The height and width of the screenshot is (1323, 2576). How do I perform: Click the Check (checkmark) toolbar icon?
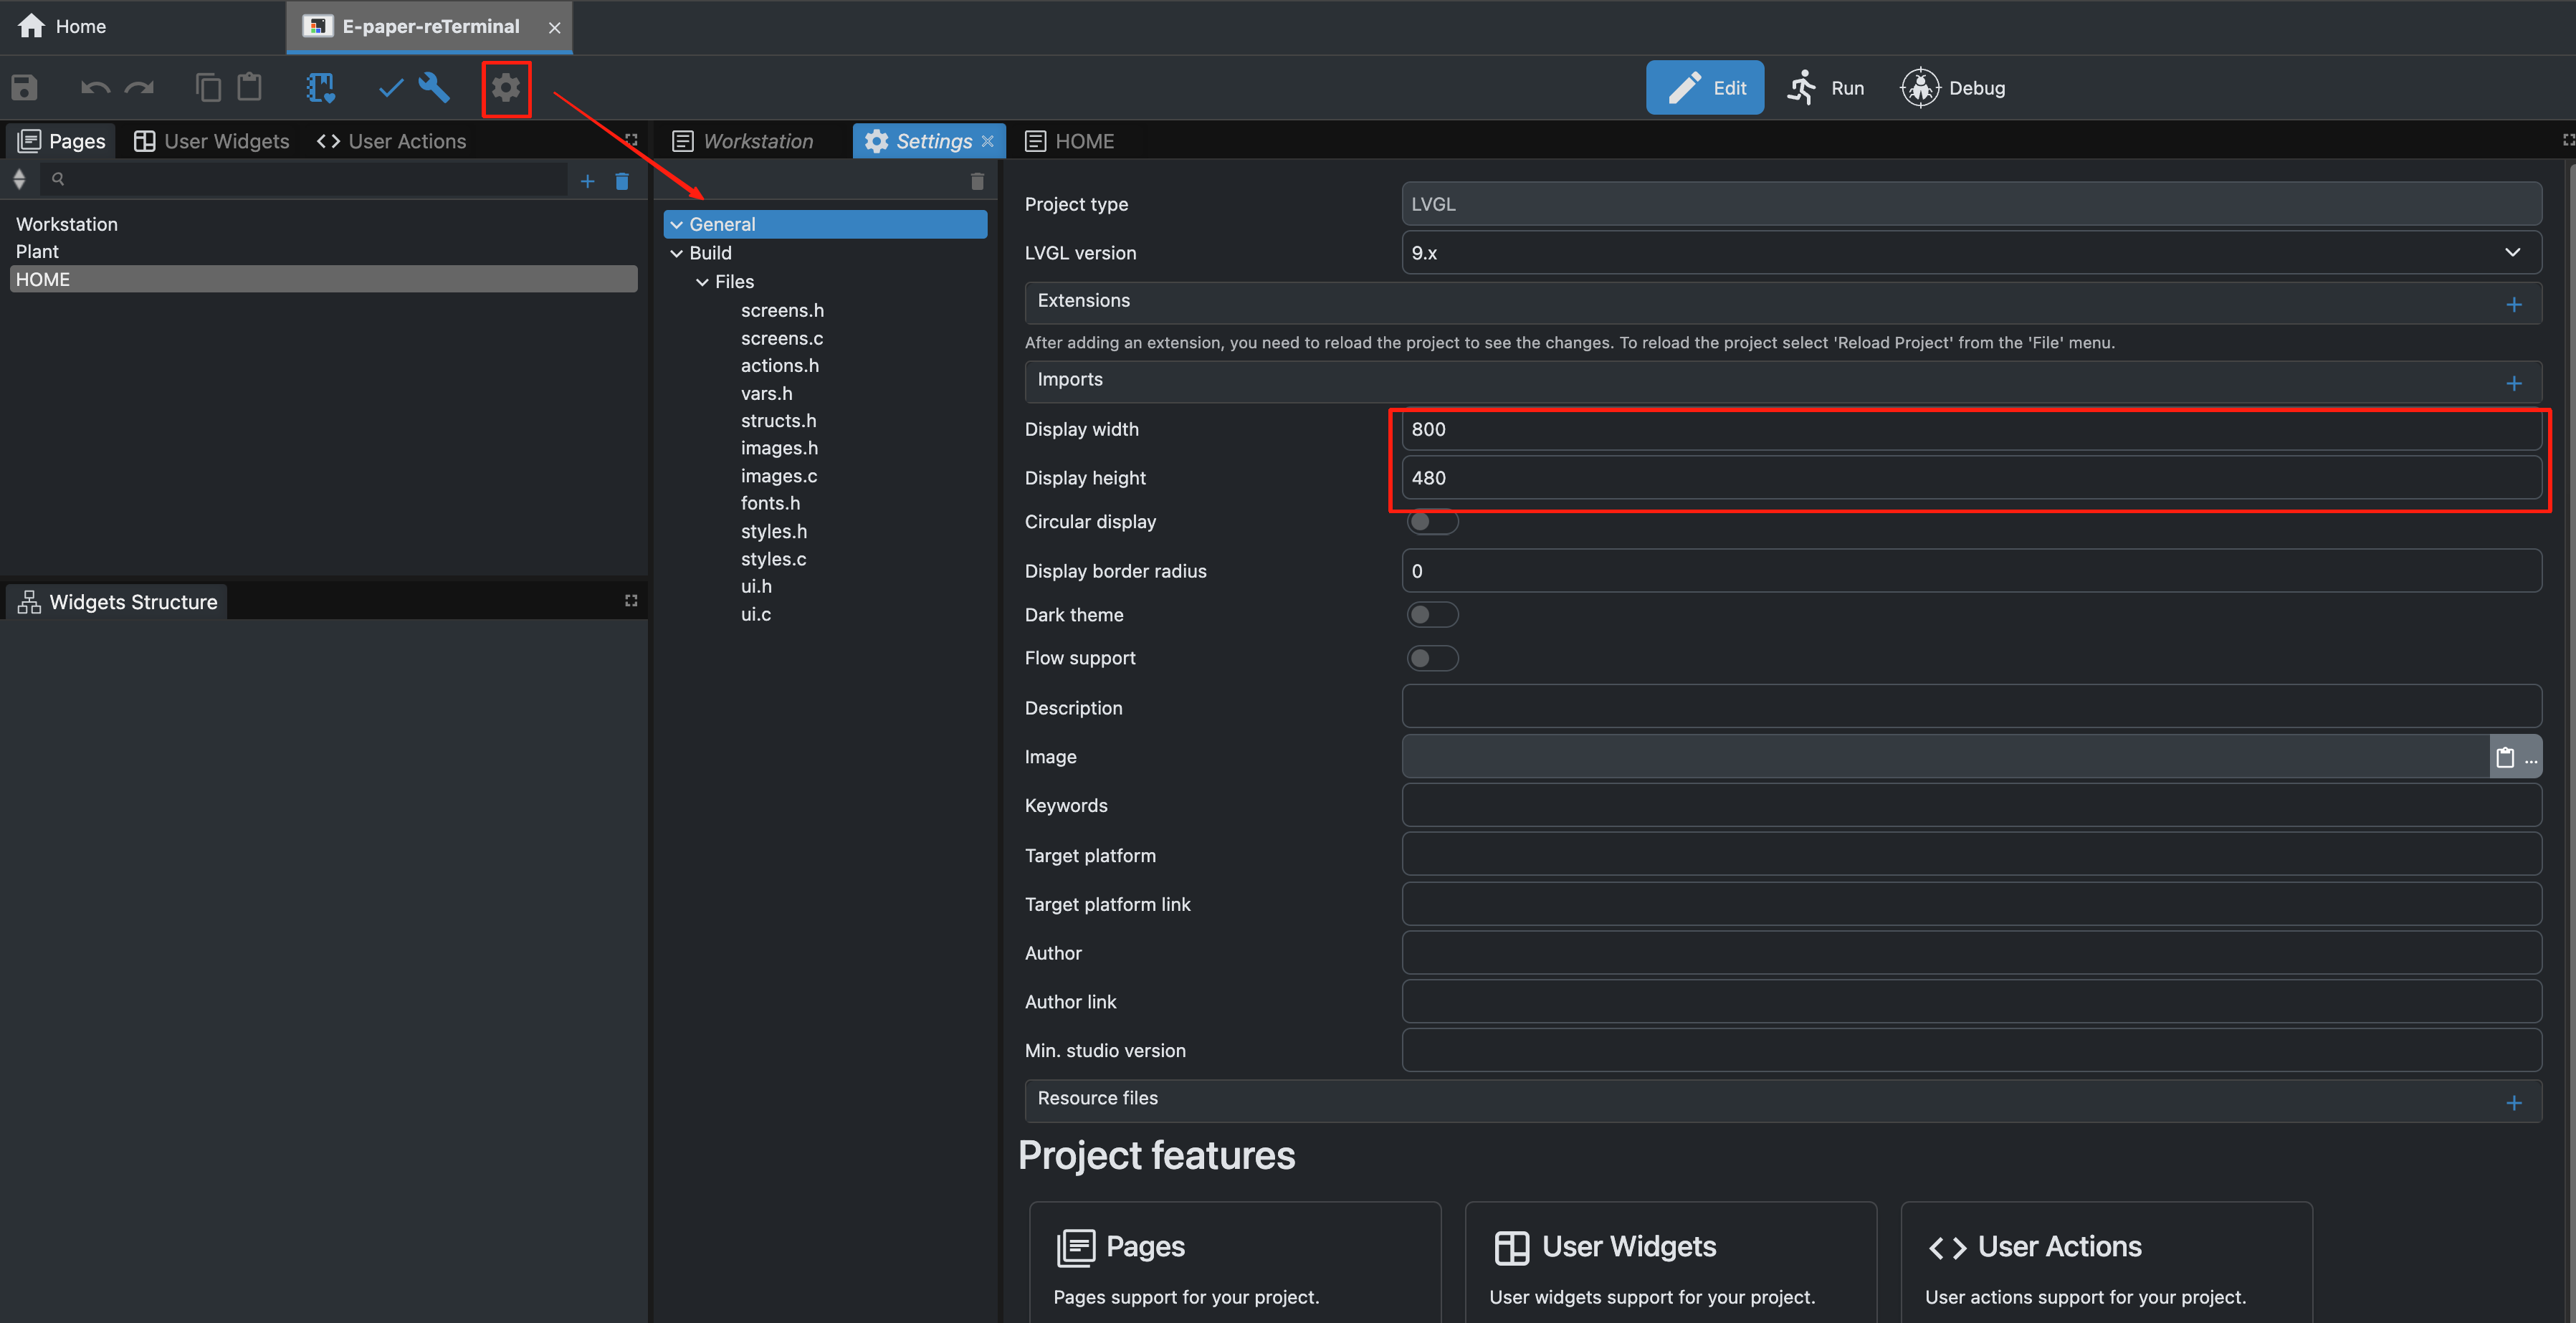click(x=390, y=88)
